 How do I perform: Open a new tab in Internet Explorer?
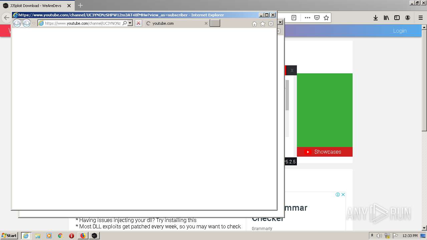(215, 23)
